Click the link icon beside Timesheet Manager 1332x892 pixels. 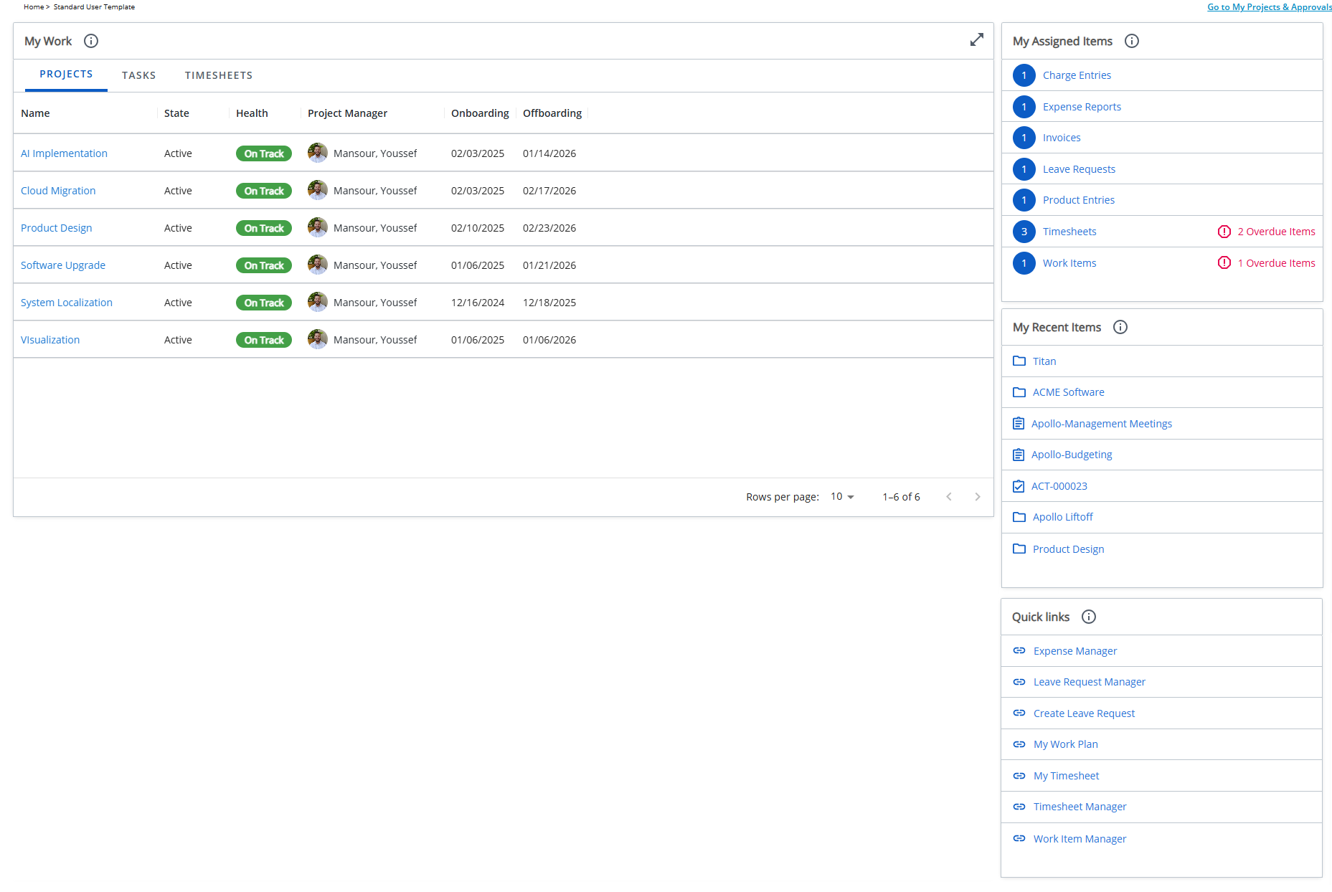(x=1019, y=807)
